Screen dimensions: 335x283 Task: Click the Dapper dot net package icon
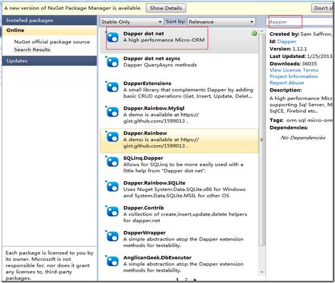(112, 37)
